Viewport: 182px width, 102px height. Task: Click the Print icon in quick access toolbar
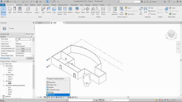23,1
